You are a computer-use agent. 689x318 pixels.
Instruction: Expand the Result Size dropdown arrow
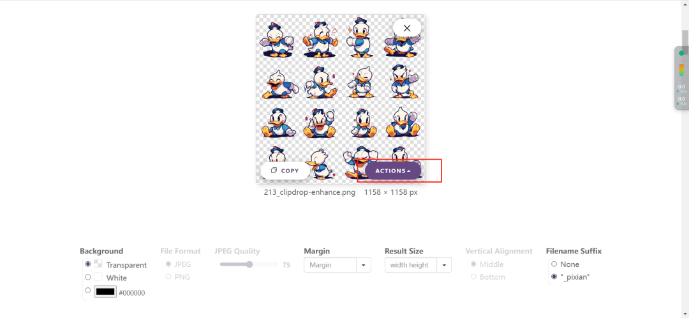[444, 265]
